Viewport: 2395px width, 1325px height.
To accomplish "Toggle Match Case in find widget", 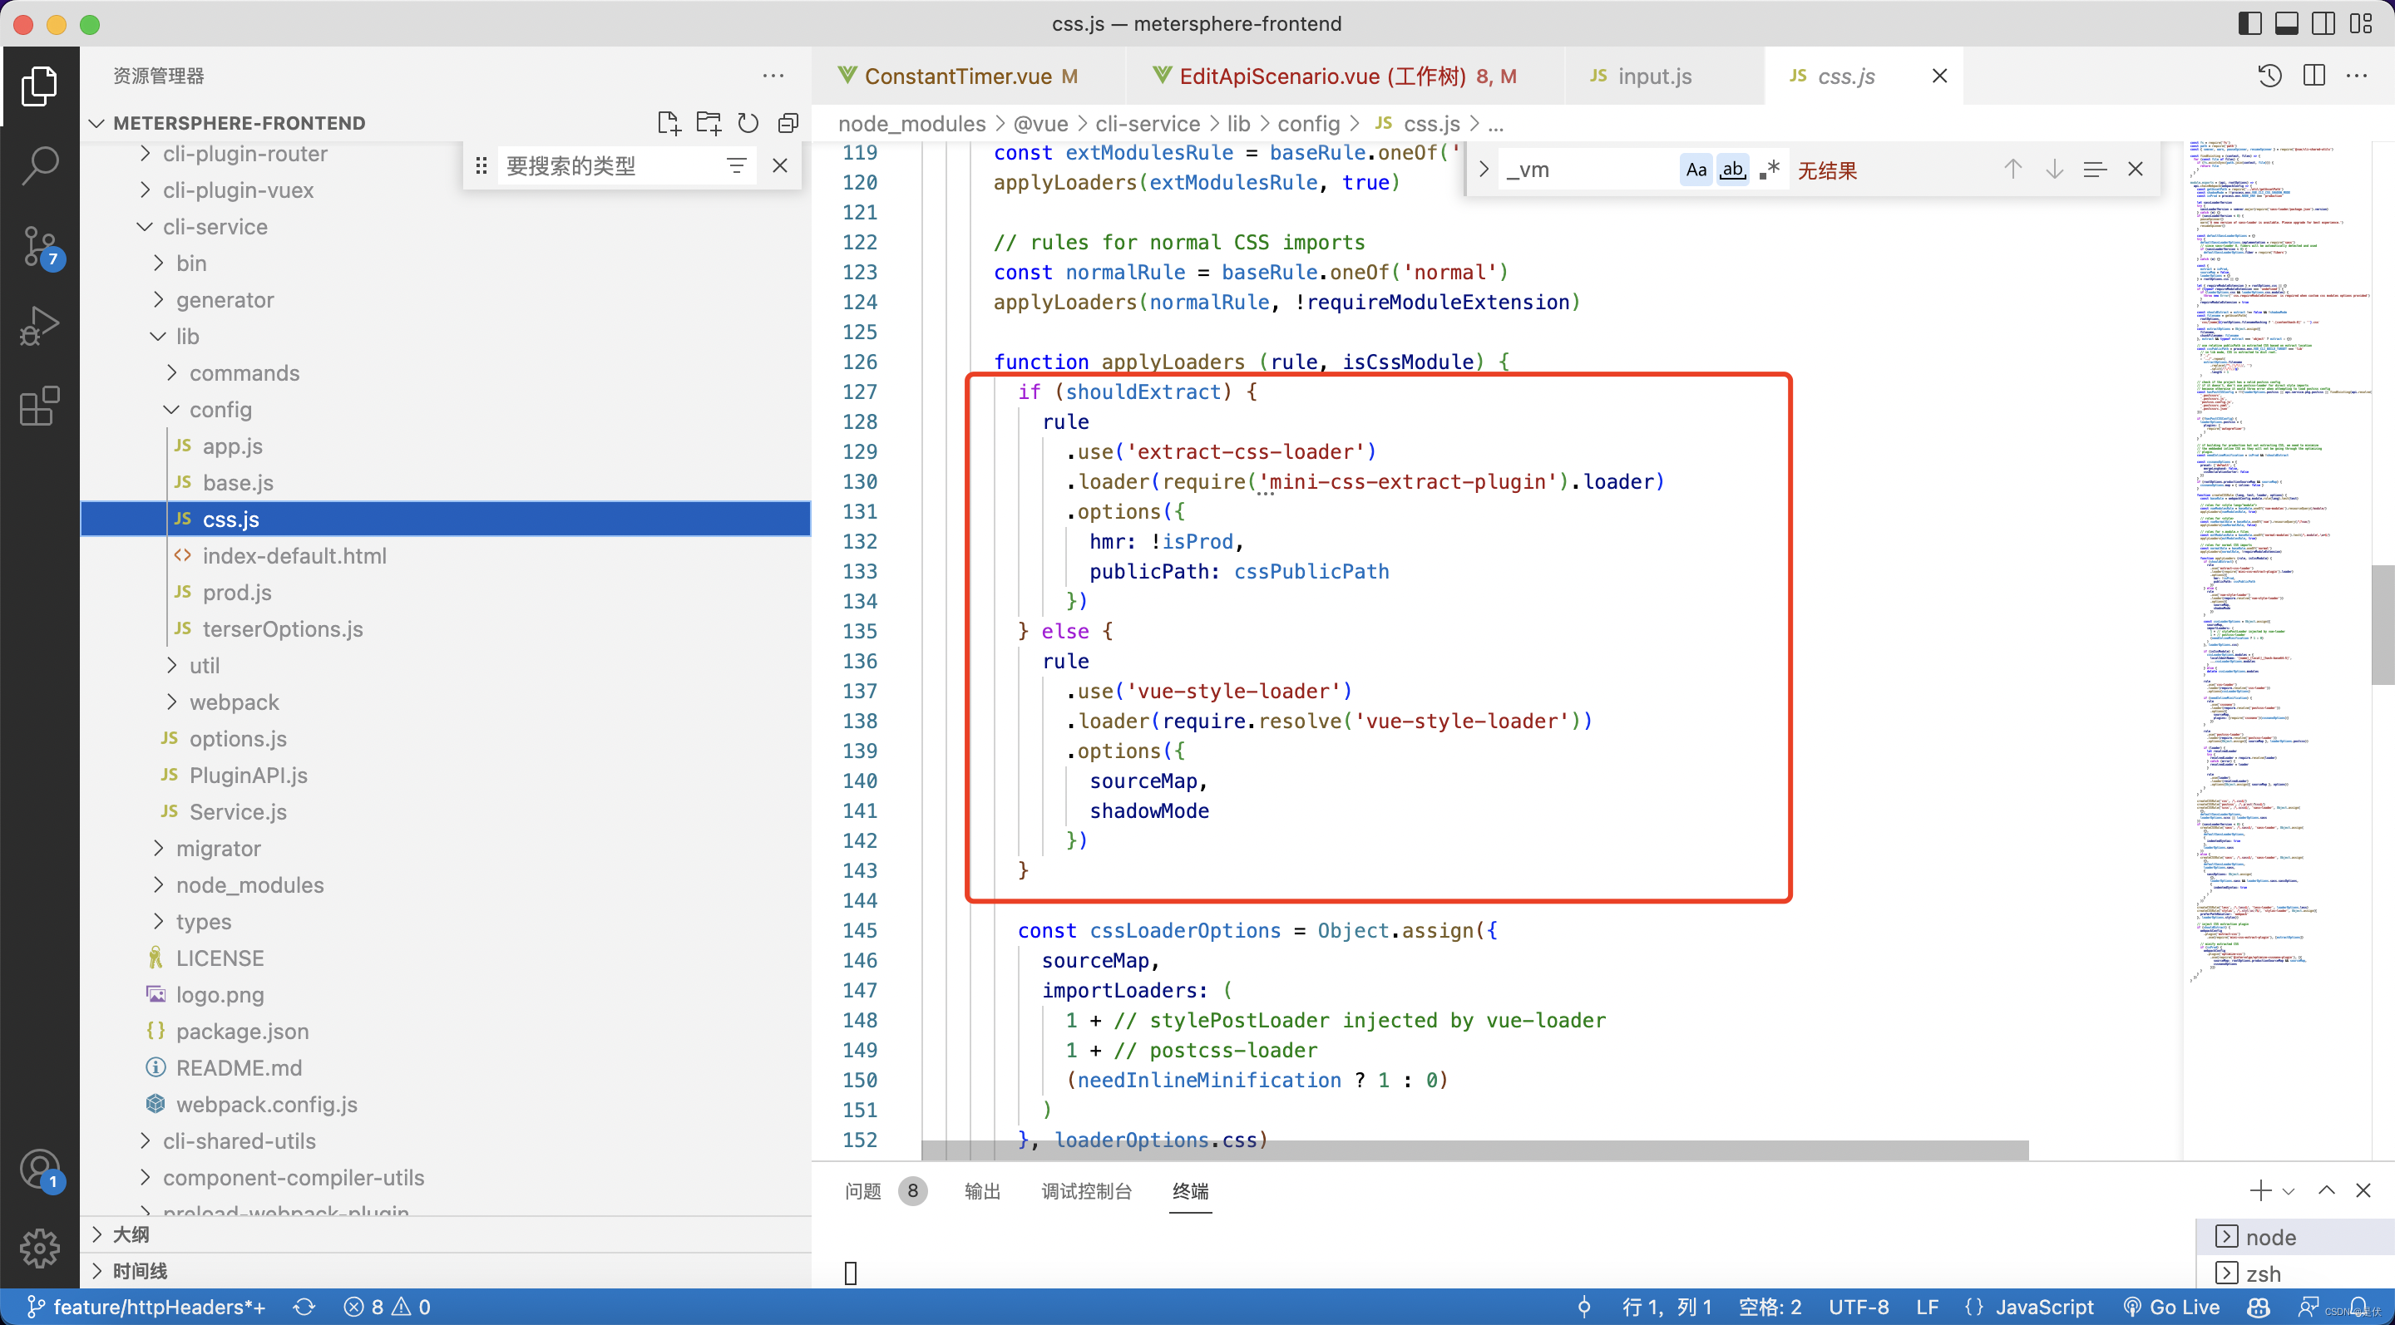I will (1696, 169).
